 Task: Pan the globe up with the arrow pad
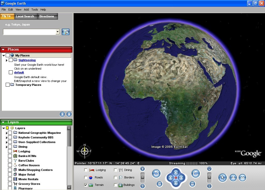tap(176, 172)
